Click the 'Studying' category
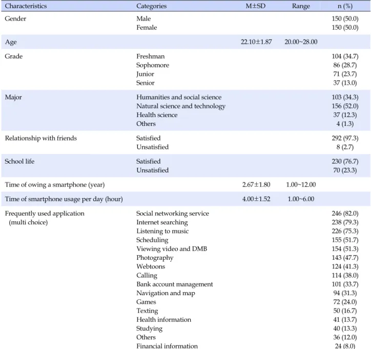Image resolution: width=371 pixels, height=349 pixels. click(149, 328)
